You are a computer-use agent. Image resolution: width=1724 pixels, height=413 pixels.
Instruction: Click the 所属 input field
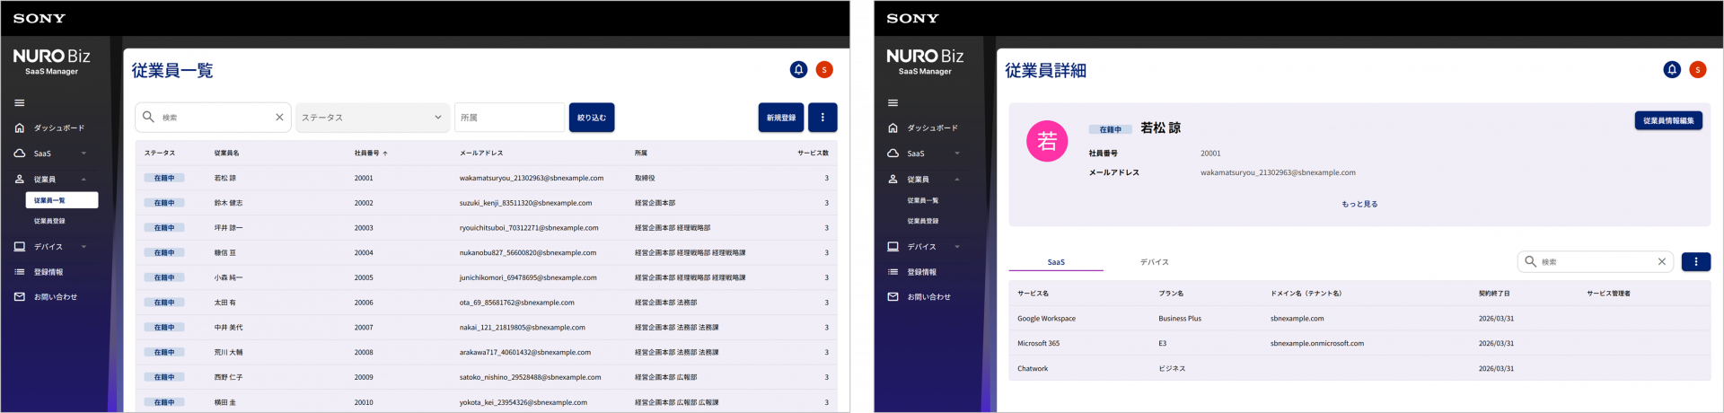coord(509,118)
